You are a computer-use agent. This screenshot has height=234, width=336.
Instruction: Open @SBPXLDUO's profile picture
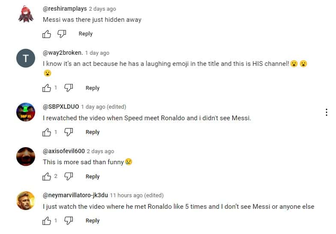point(25,113)
